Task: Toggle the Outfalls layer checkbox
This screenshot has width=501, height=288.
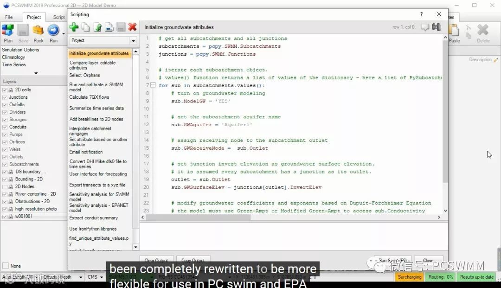Action: coord(5,105)
